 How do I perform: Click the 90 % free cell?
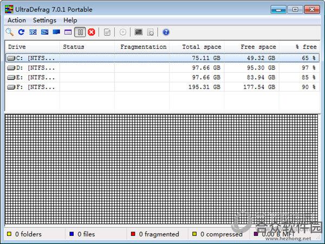(x=309, y=87)
